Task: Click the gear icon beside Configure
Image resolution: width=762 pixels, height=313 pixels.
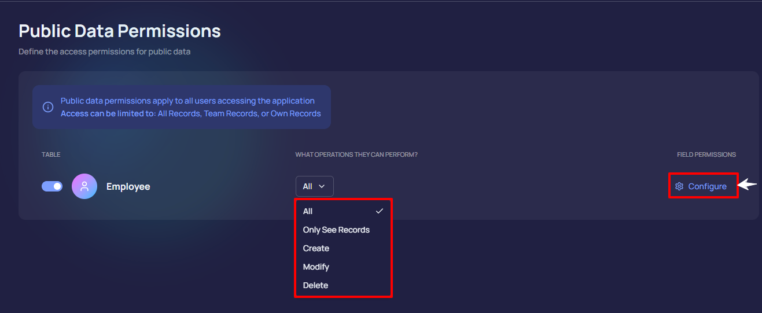Action: tap(679, 186)
